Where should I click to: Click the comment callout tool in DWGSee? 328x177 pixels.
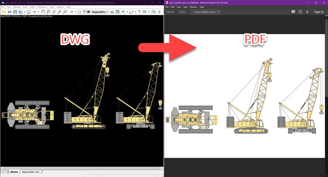(144, 12)
